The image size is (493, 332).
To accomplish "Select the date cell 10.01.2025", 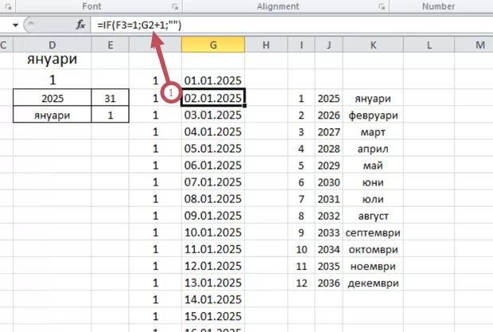I will [213, 232].
